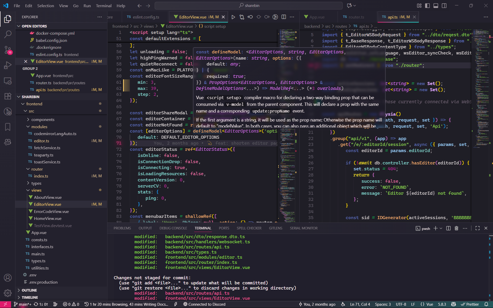Click script setup in the breadcrumb
This screenshot has height=308, width=493.
pos(215,26)
